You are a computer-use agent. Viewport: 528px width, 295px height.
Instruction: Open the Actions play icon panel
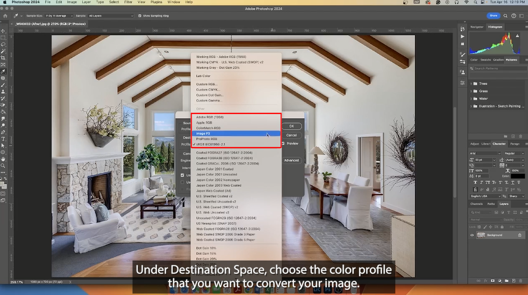coord(463,37)
